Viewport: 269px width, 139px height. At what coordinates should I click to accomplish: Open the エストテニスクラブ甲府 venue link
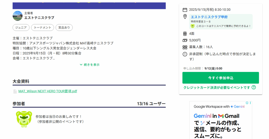[209, 17]
